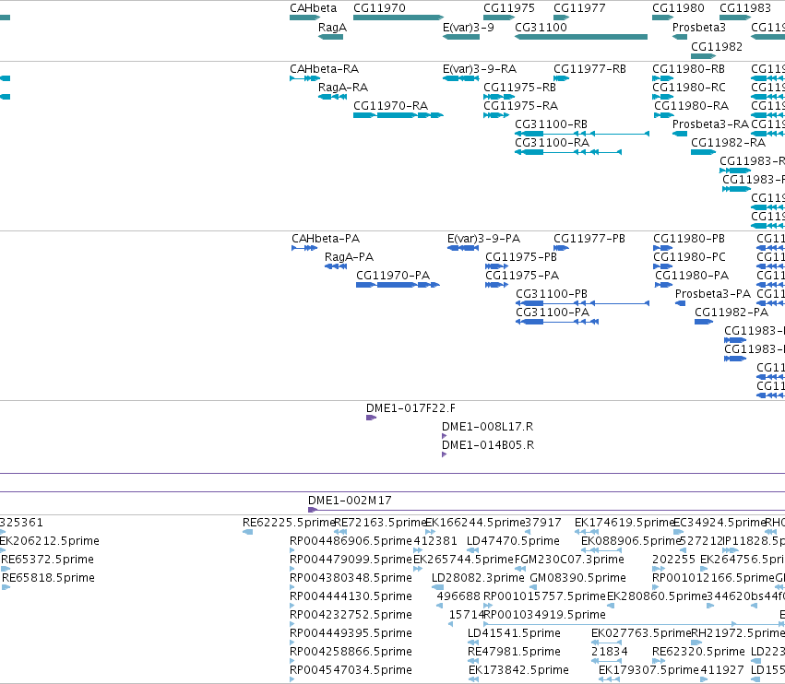The width and height of the screenshot is (785, 684).
Task: Select EST RE65818.5prime
Action: (6, 587)
